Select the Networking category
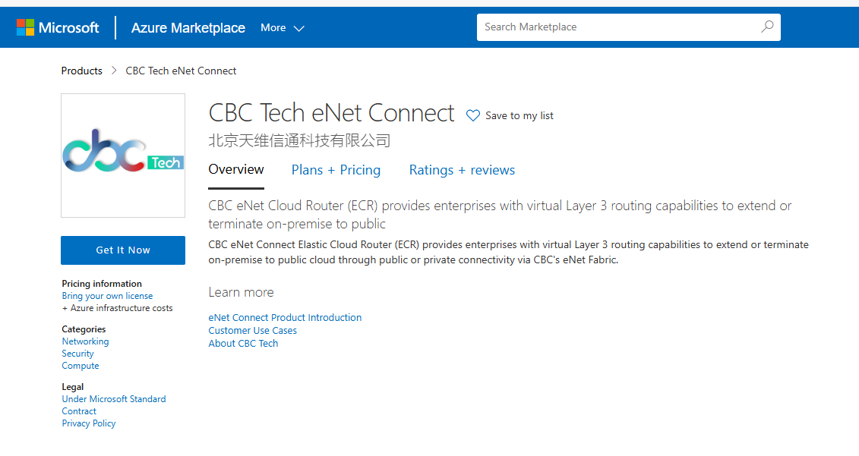 (85, 341)
